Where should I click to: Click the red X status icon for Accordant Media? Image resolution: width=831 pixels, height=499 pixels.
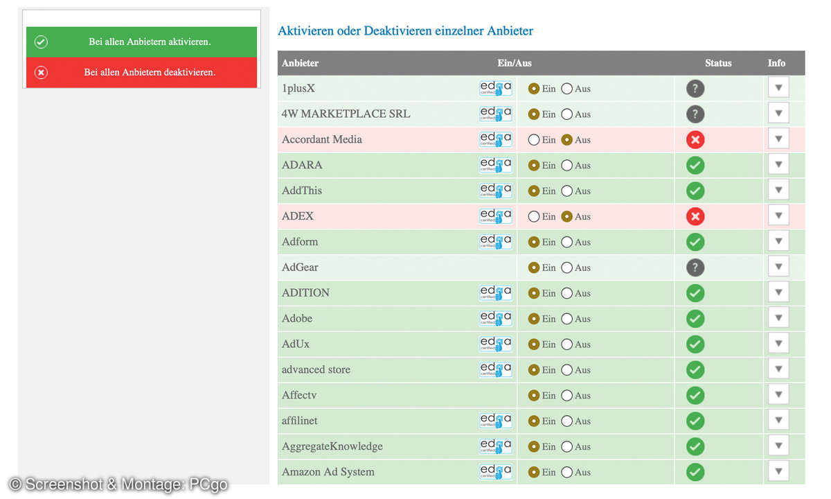[695, 140]
